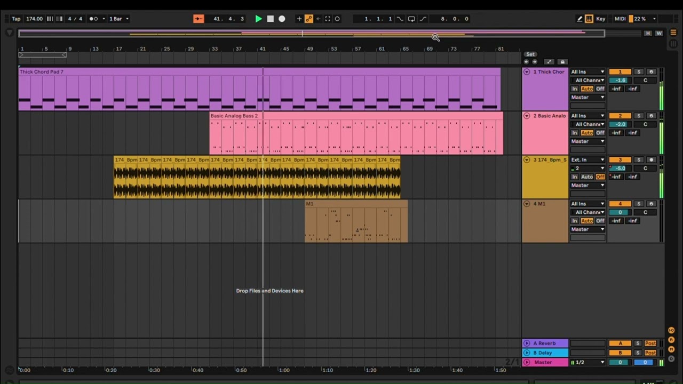
Task: Toggle the Computer MIDI Keyboard icon
Action: pos(589,19)
